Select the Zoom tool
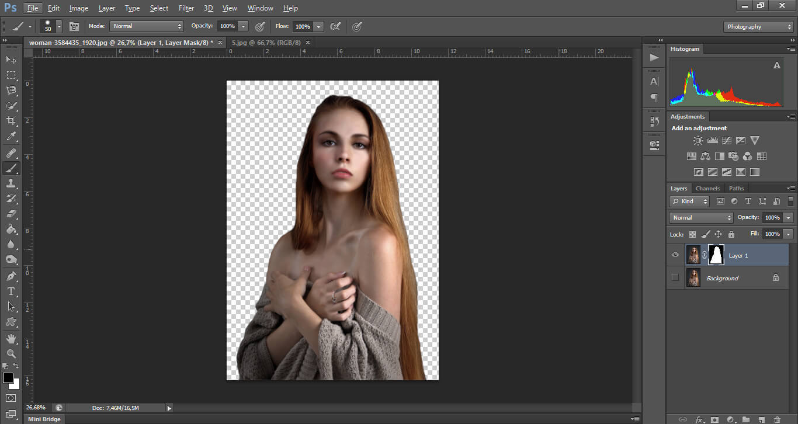 click(x=11, y=354)
